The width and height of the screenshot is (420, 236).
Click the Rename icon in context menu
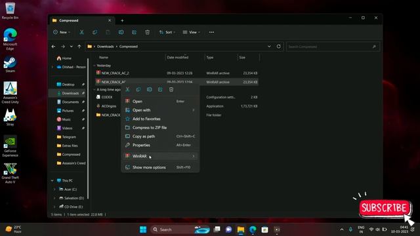tap(150, 89)
